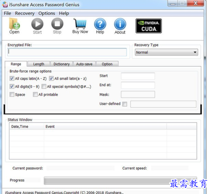Click the Encrypted File input field

coord(67,52)
